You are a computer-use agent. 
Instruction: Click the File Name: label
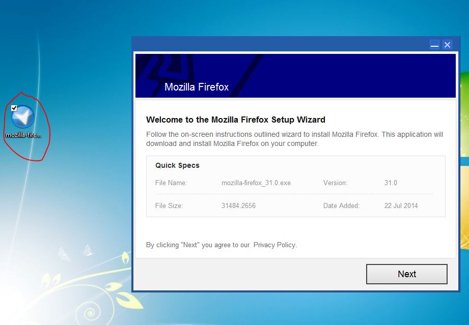pos(171,183)
